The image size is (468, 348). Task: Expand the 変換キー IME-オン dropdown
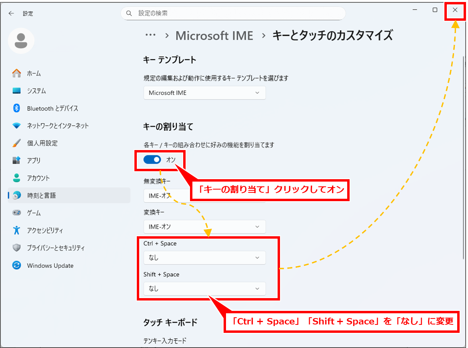tap(204, 227)
